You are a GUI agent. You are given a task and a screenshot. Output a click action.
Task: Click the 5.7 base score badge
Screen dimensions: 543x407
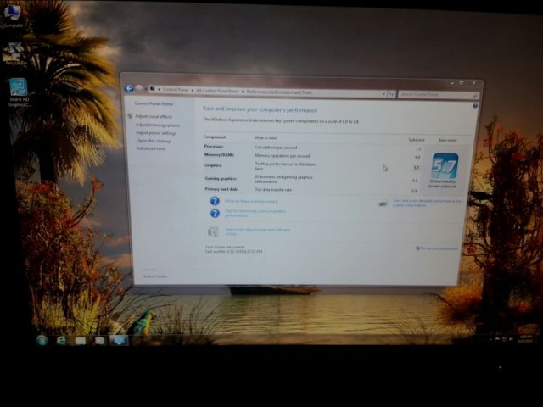[444, 164]
